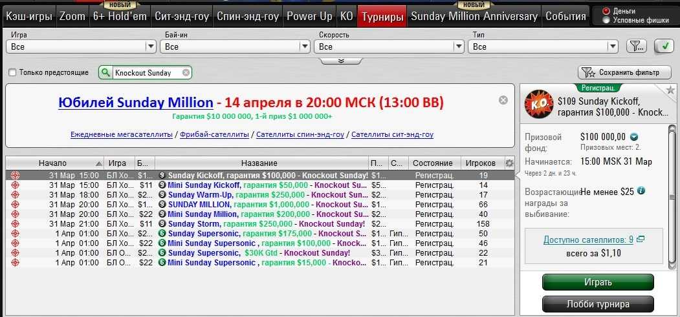680x317 pixels.
Task: Open Фрибай-сателлиты link
Action: [214, 134]
